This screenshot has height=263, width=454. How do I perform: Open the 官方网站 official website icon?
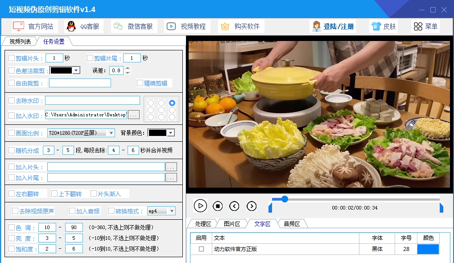[19, 26]
